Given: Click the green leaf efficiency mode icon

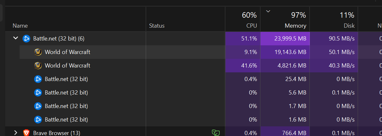Looking at the screenshot, I should [215, 133].
